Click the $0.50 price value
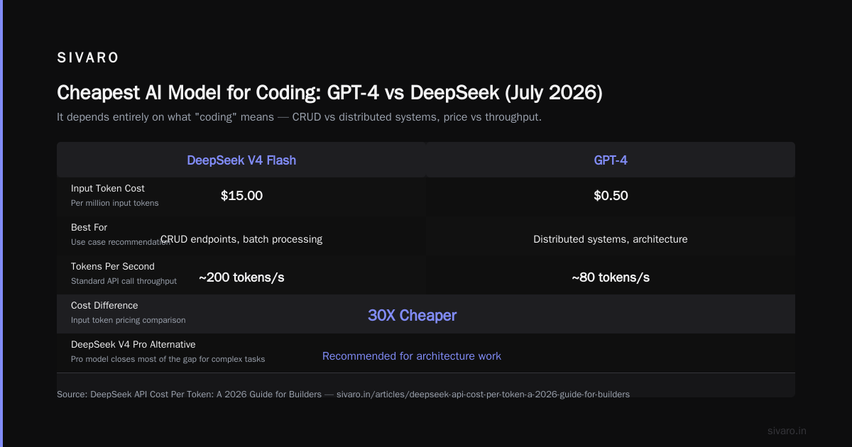Screen dimensions: 852x447 [x=611, y=196]
